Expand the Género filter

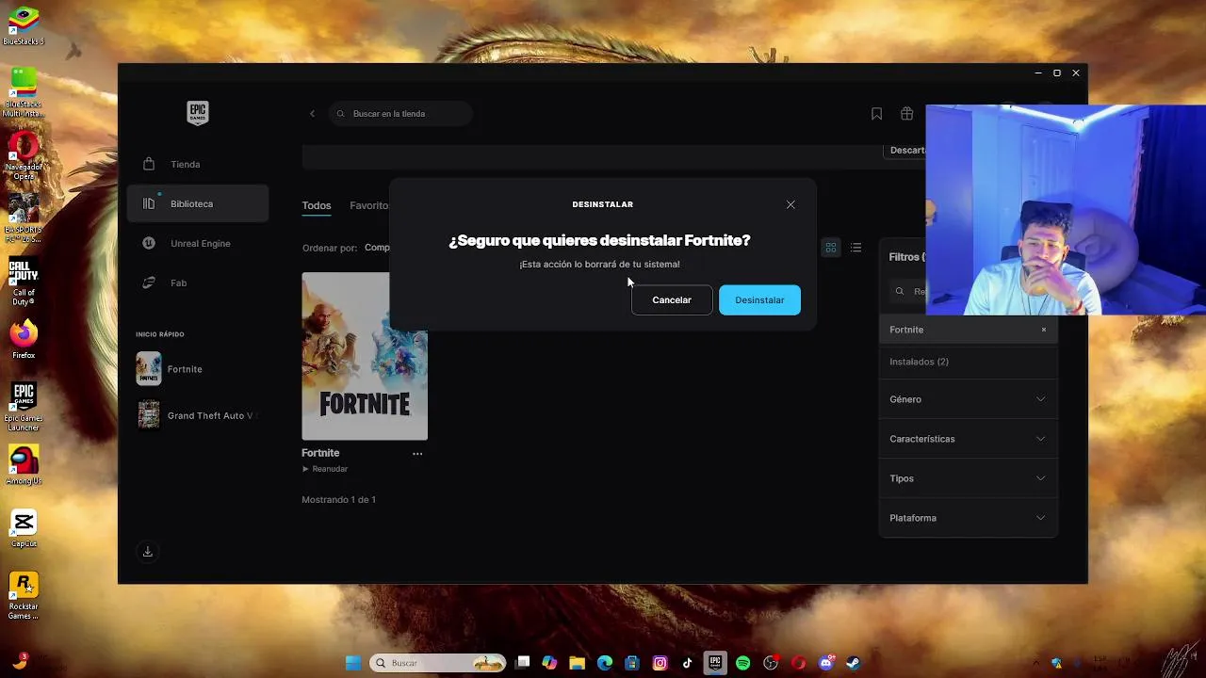968,399
